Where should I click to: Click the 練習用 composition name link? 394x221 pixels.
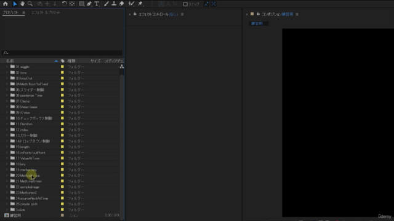click(287, 14)
